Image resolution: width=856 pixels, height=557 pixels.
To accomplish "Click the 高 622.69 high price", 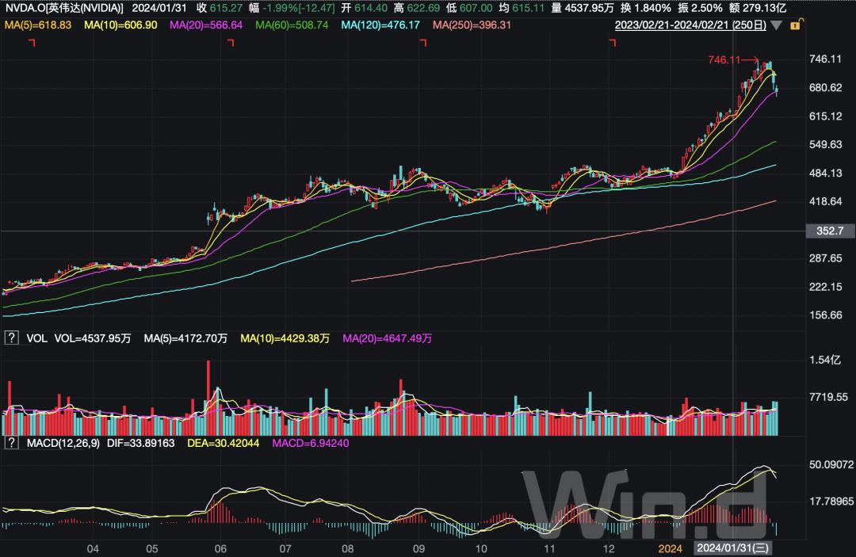I will (x=417, y=8).
